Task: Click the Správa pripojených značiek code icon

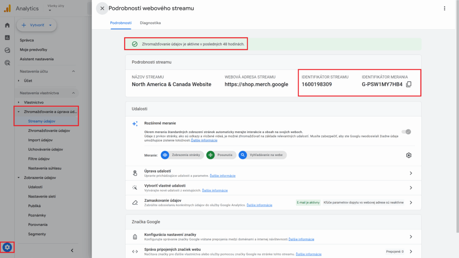Action: (x=135, y=252)
